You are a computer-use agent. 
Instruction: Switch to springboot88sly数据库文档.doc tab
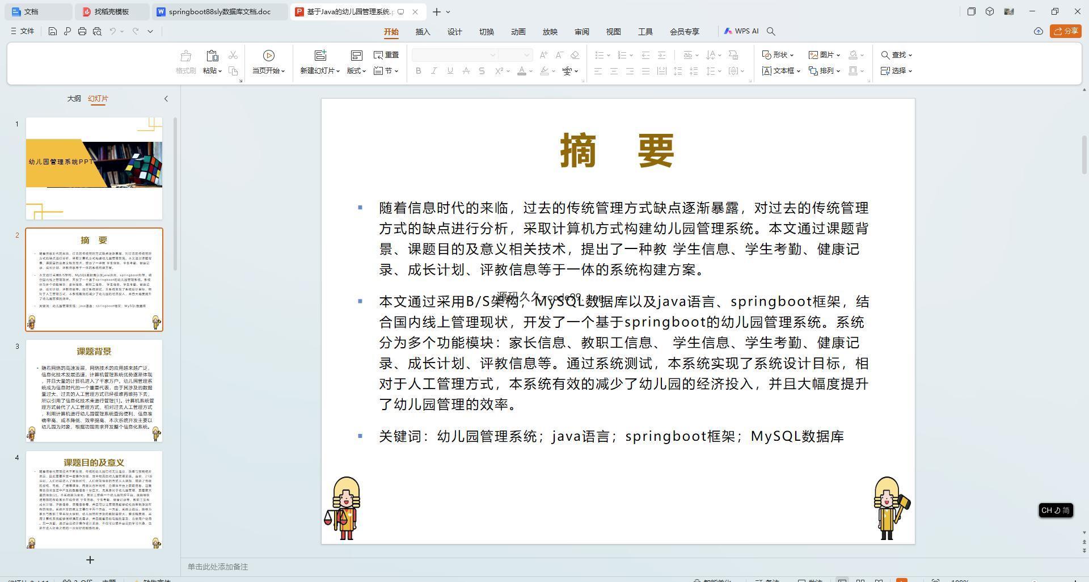pyautogui.click(x=220, y=11)
